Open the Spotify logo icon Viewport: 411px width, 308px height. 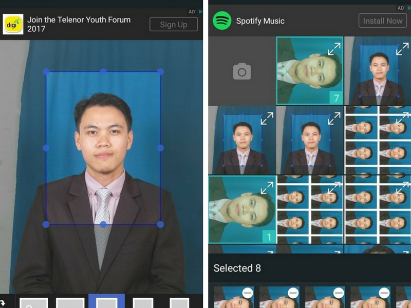tap(222, 21)
